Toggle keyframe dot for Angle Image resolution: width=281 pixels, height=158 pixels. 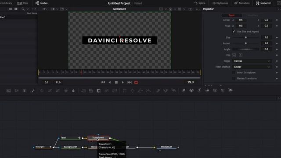coord(277,49)
